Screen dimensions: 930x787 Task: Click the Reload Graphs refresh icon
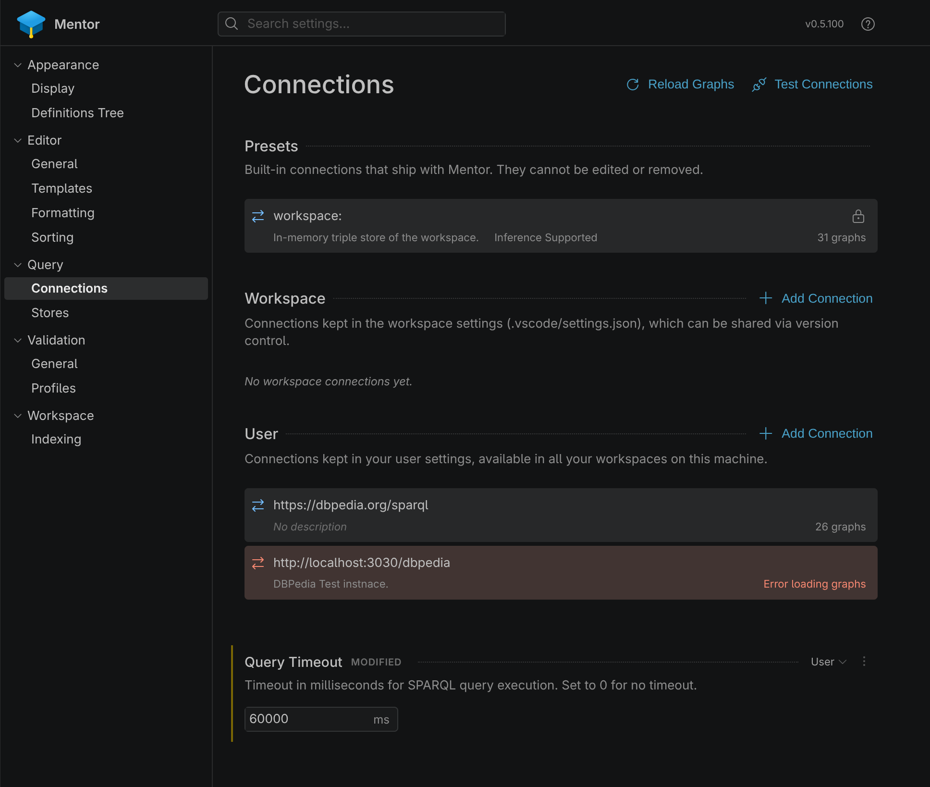633,85
